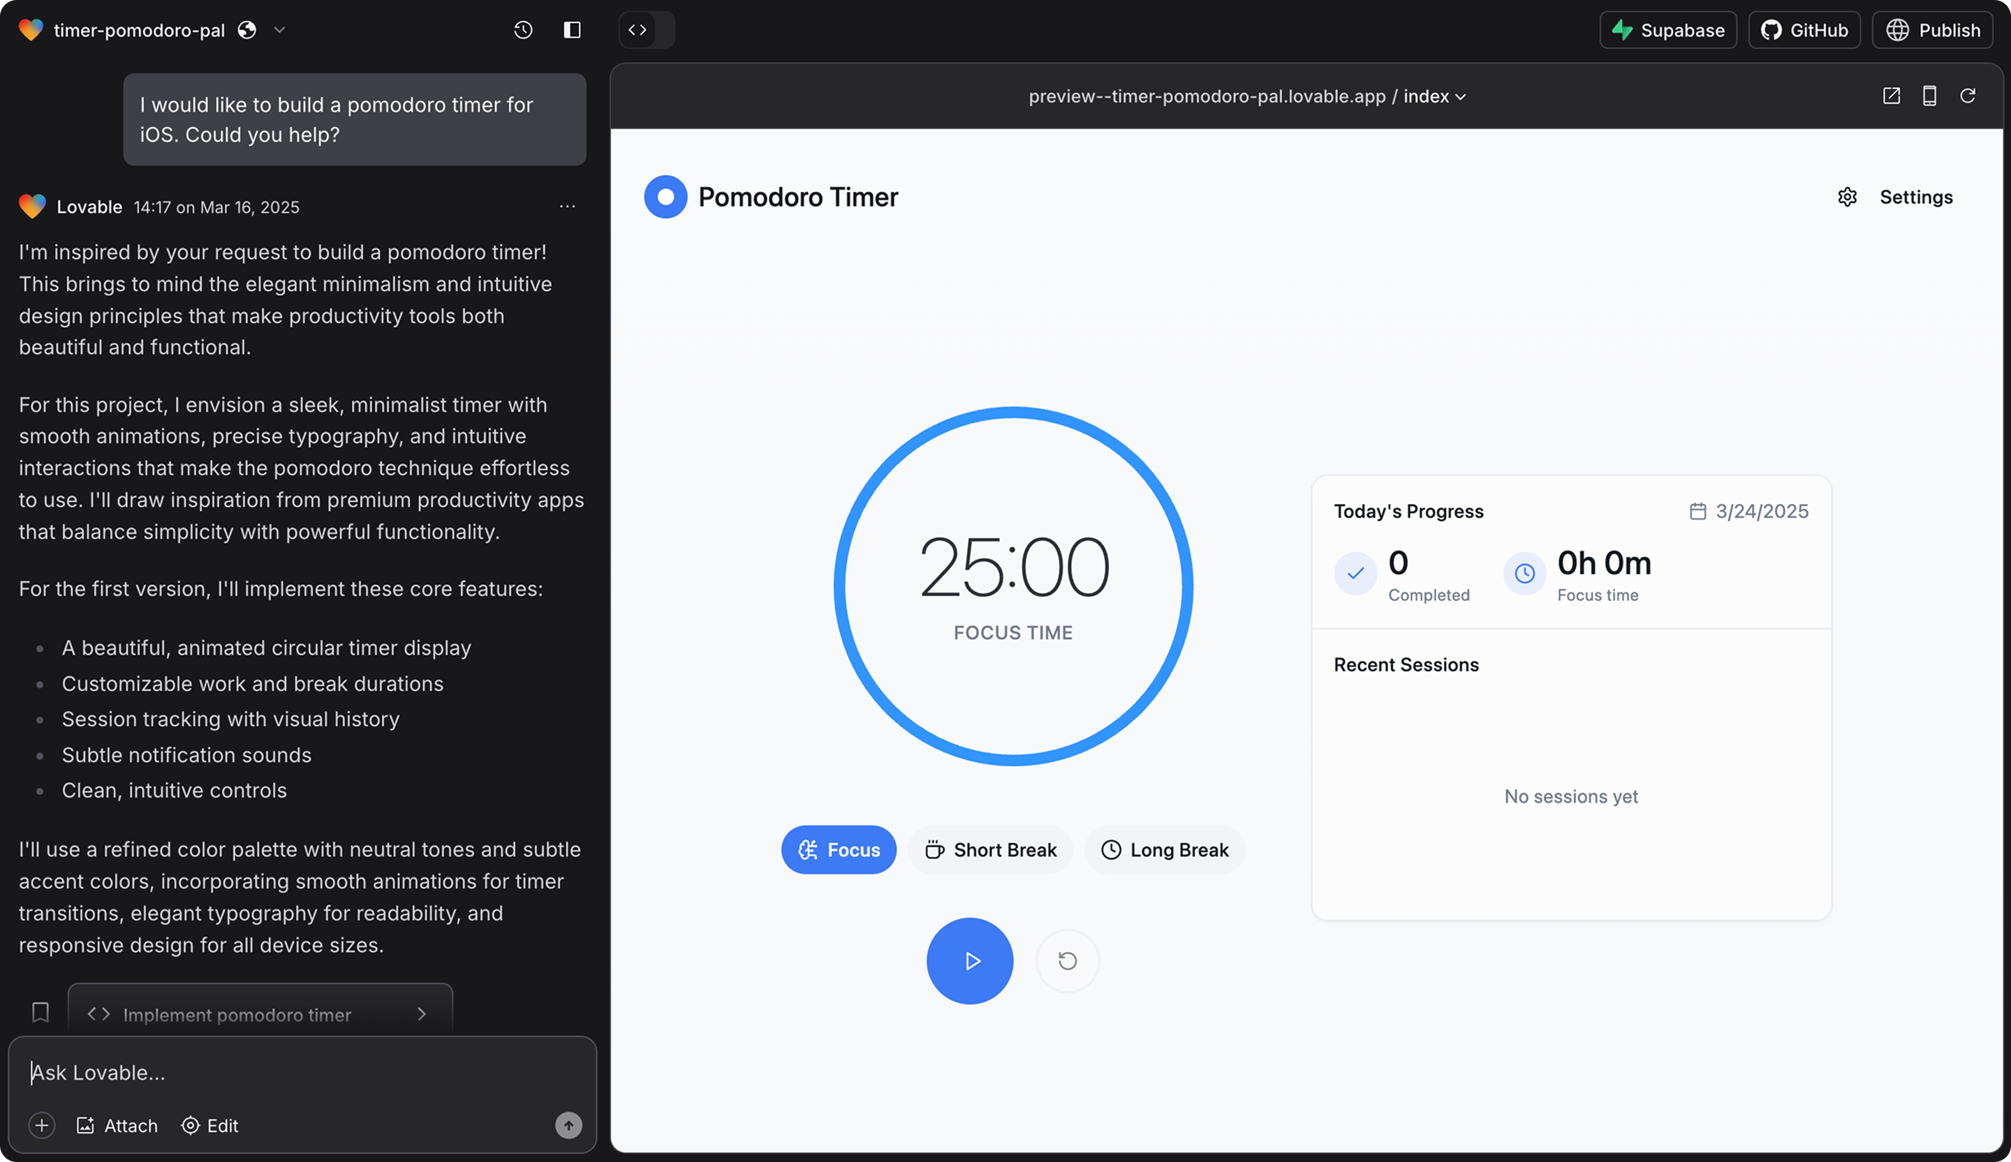
Task: Click the Pomodoro Timer blue logo
Action: tap(665, 197)
